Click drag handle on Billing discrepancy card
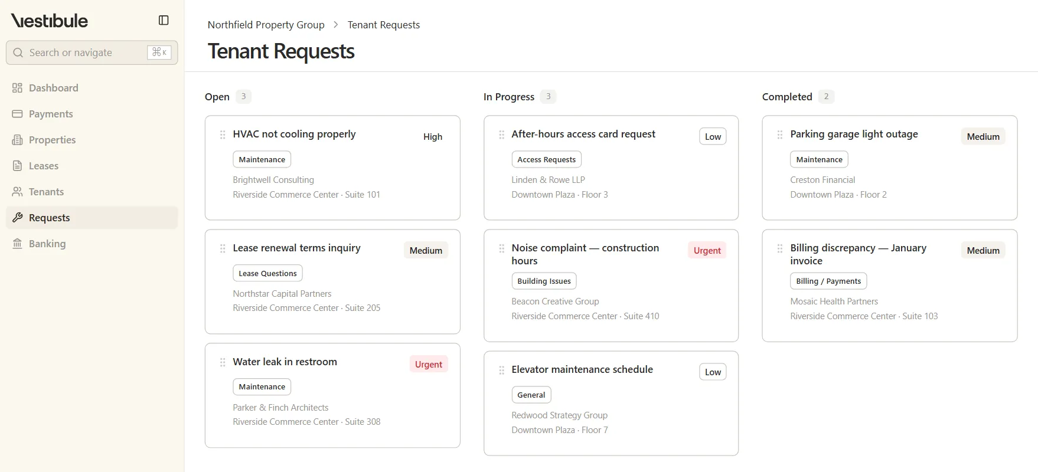Screen dimensions: 1038x472 tap(780, 248)
